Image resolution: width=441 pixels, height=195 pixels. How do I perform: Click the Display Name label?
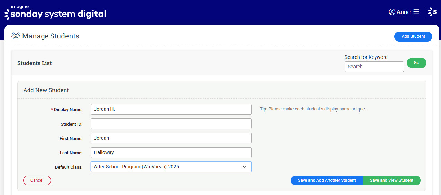[x=68, y=109]
